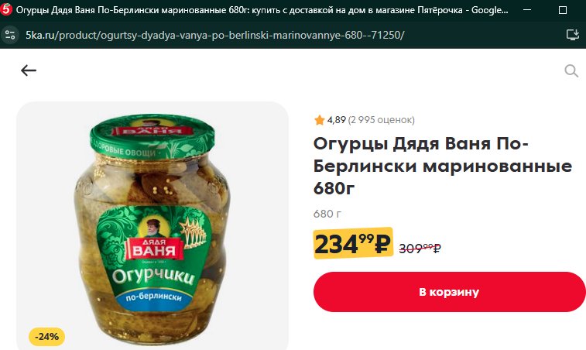
Task: Maximize the browser window
Action: tap(563, 10)
